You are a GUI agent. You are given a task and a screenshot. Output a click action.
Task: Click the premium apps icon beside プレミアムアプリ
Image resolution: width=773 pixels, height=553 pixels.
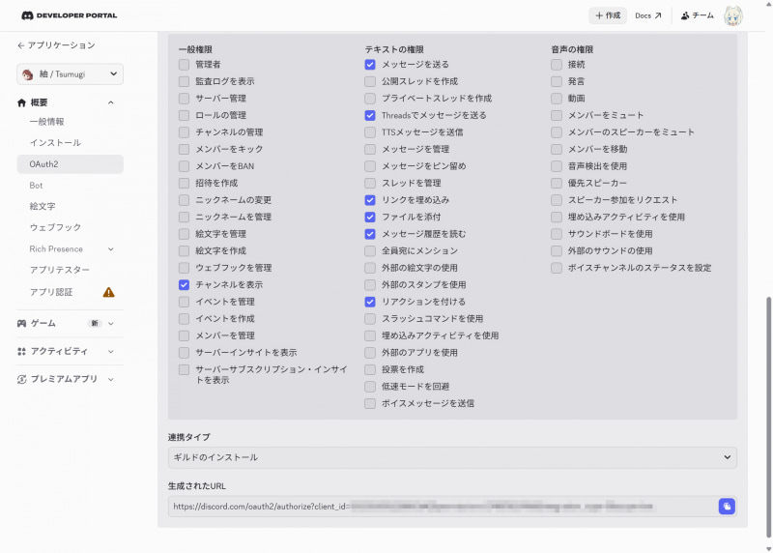[x=21, y=379]
